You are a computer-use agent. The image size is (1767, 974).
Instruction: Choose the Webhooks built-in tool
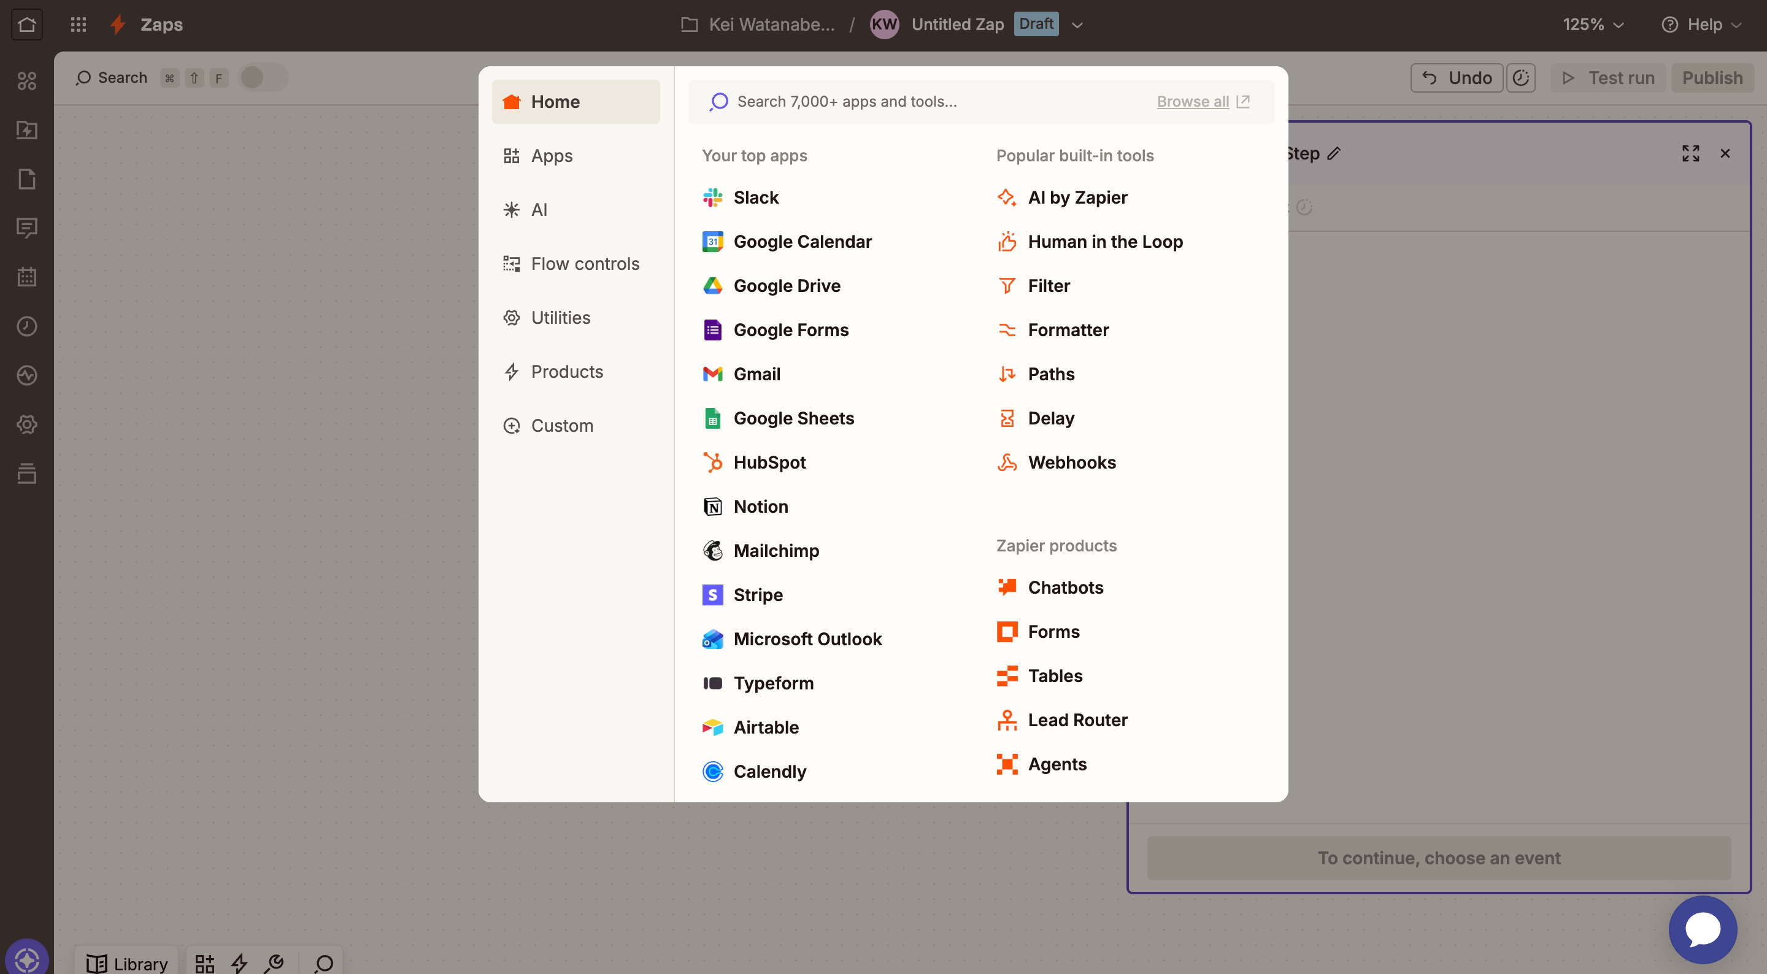(x=1071, y=462)
